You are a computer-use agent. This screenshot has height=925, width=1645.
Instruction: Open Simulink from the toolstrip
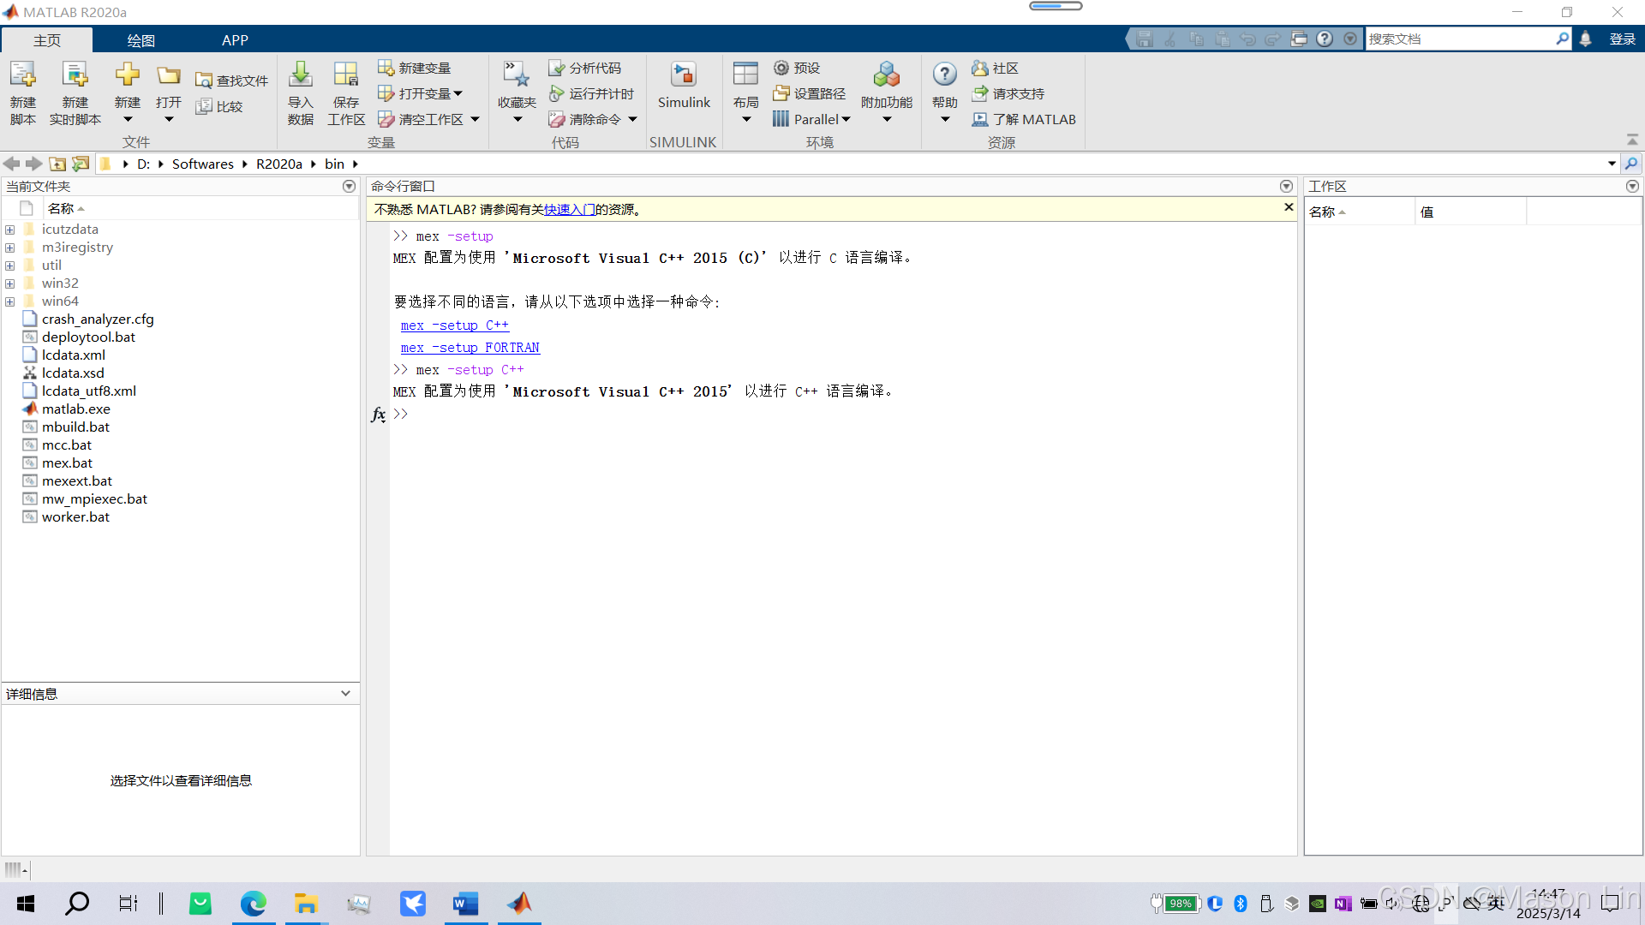coord(683,76)
